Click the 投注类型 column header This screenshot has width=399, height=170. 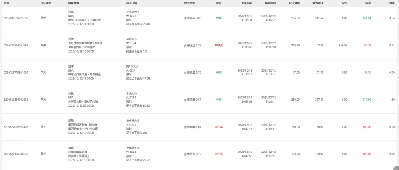click(x=46, y=3)
